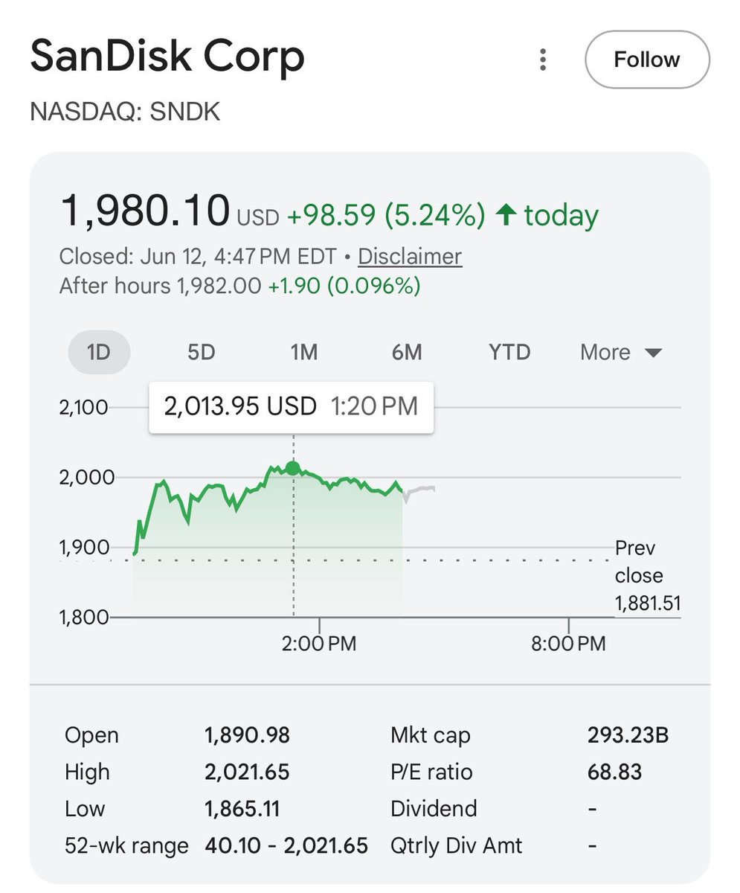Viewport: 740px width, 893px height.
Task: Follow SanDisk Corp stock
Action: [x=647, y=60]
